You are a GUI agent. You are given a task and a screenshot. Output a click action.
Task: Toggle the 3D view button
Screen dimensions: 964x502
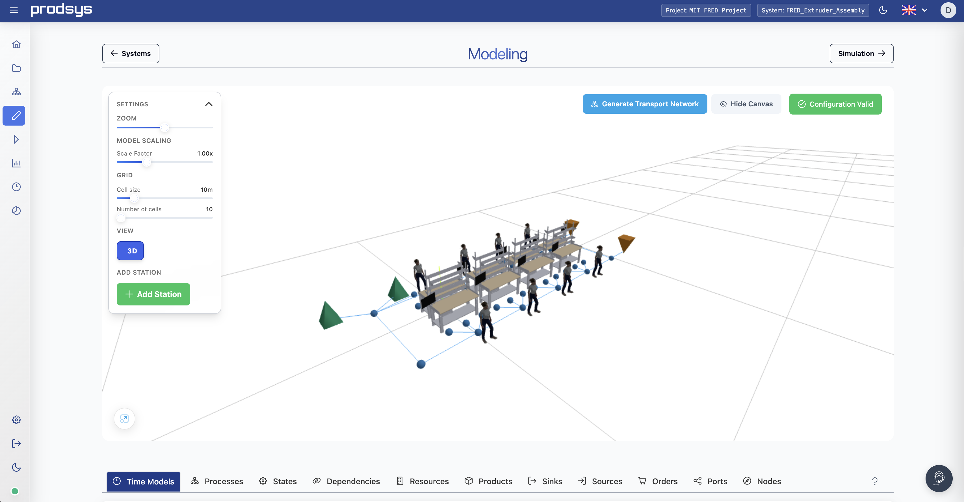click(x=130, y=251)
